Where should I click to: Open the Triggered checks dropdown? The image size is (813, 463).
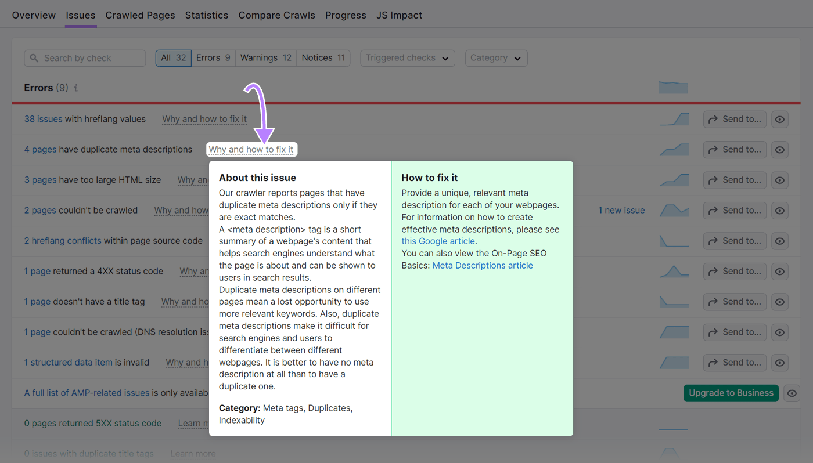[407, 58]
